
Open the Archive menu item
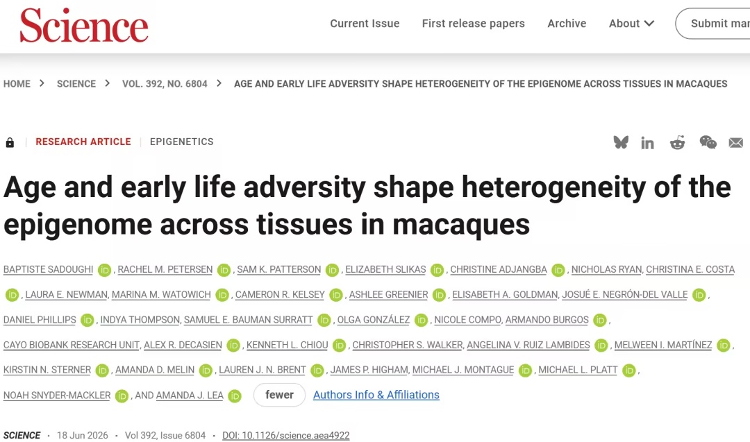pos(567,24)
